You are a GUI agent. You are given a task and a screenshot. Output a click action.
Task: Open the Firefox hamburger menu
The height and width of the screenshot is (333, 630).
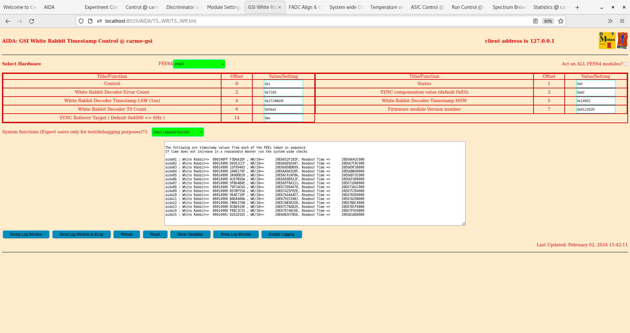tap(622, 21)
